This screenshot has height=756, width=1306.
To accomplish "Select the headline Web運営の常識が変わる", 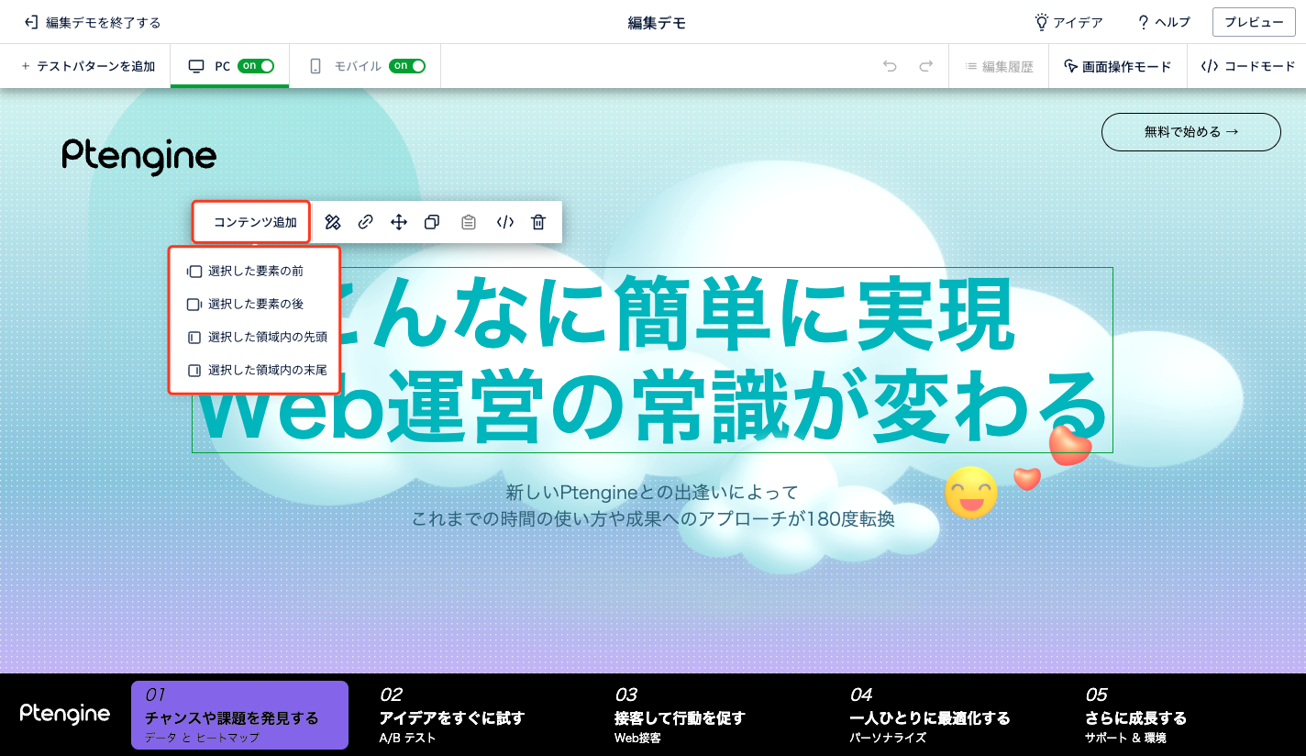I will click(x=652, y=407).
